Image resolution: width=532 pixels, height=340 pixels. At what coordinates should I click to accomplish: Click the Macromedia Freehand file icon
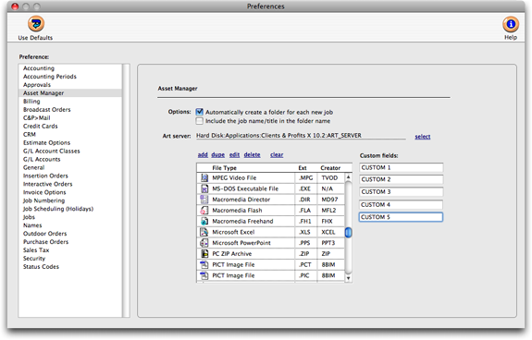coord(204,221)
